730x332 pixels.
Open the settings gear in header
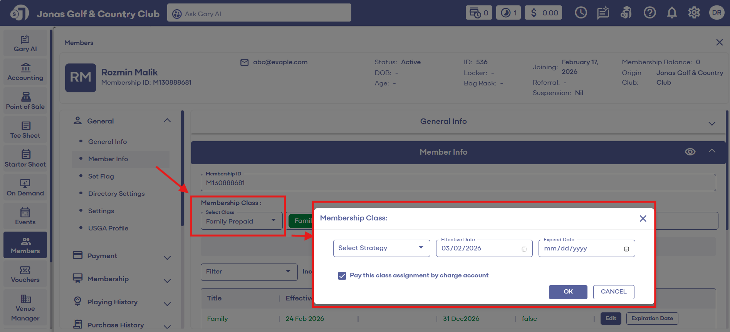tap(694, 13)
